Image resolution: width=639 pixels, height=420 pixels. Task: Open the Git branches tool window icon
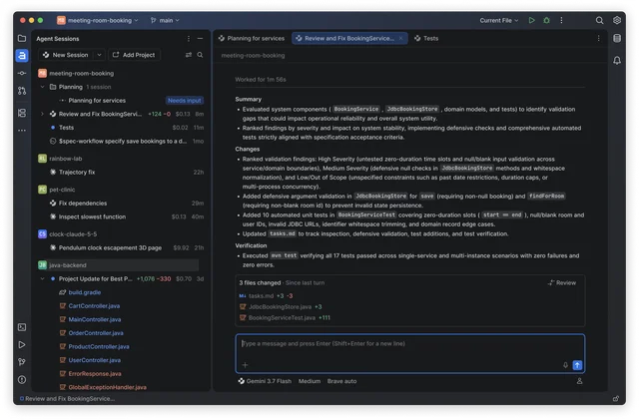point(22,362)
